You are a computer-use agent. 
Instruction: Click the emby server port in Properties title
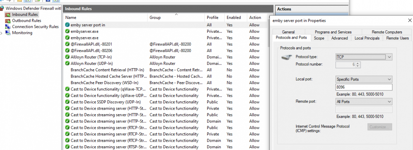tap(299, 21)
